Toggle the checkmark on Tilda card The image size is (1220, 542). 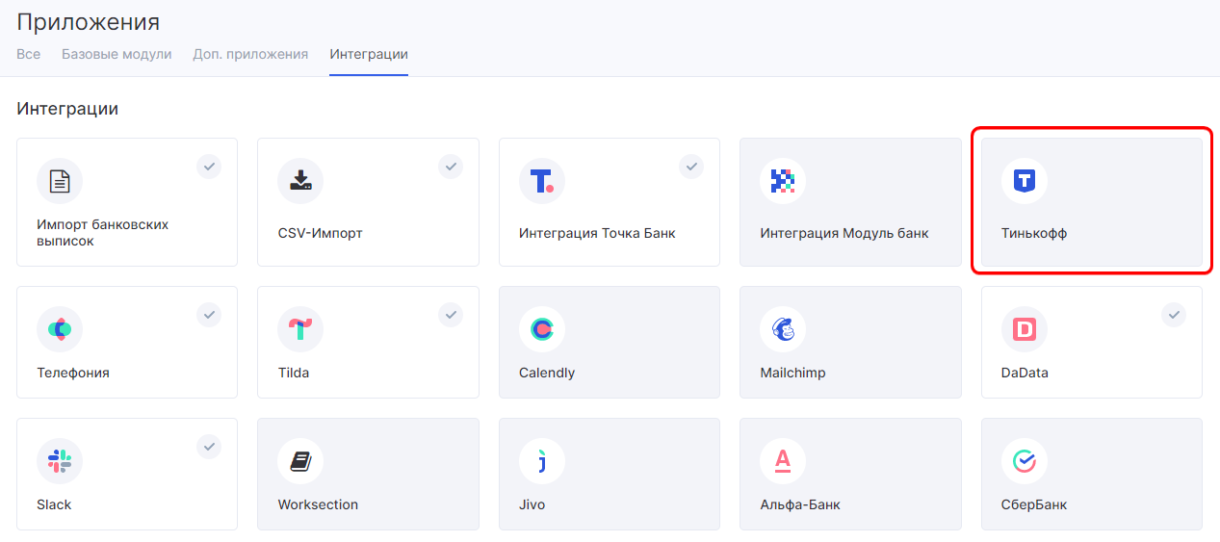tap(451, 315)
